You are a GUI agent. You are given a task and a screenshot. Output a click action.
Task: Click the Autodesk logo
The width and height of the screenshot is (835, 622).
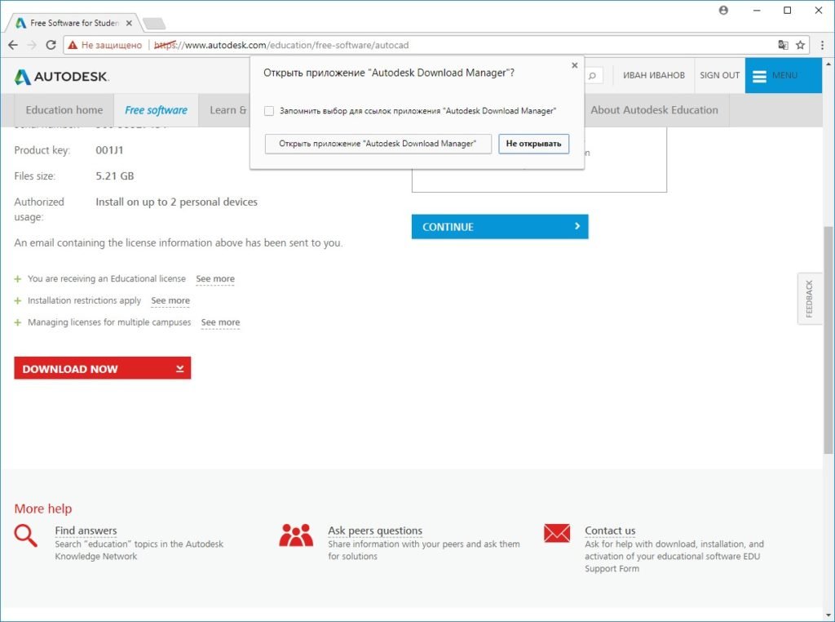pos(62,77)
